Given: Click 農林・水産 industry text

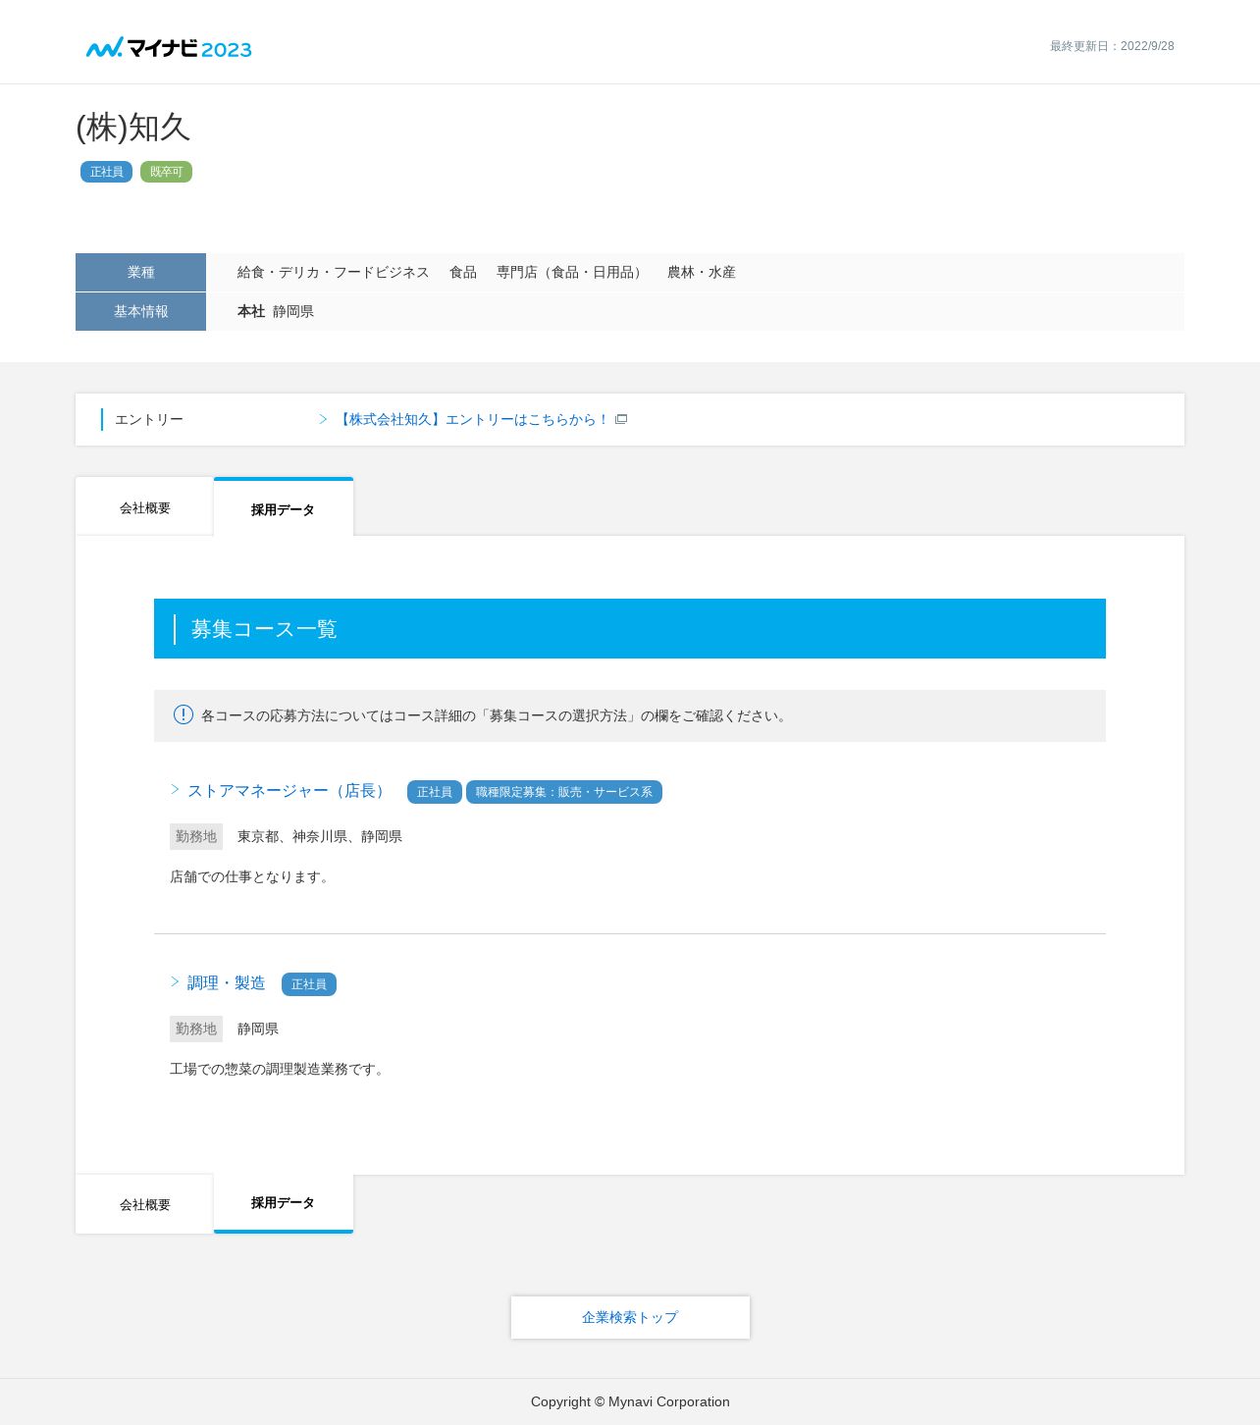Looking at the screenshot, I should [702, 272].
